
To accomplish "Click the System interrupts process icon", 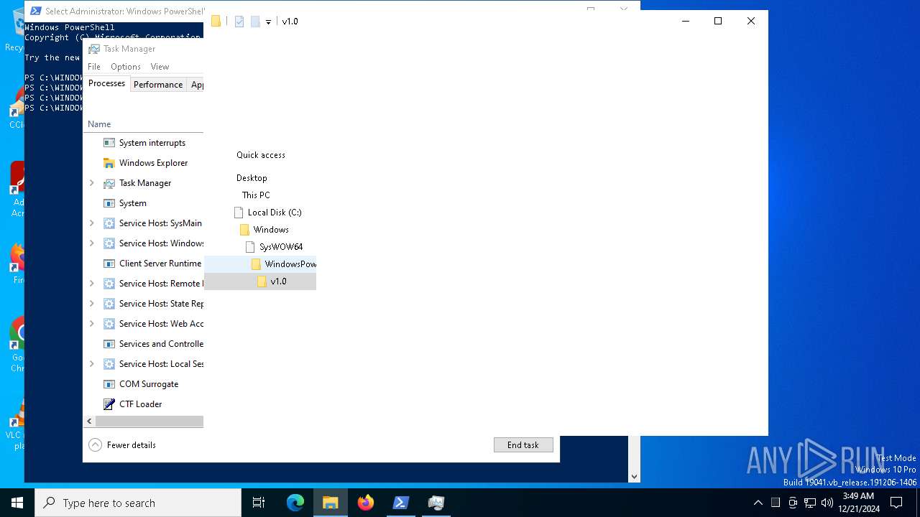I will (x=109, y=143).
